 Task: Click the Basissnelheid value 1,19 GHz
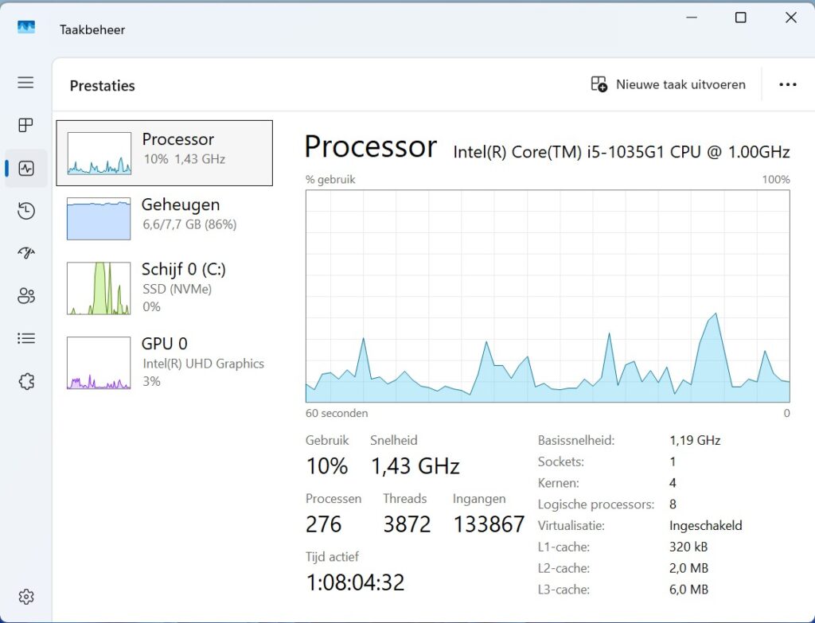pos(695,441)
